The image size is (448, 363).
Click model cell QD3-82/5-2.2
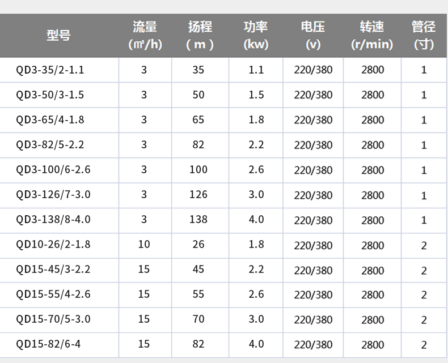pyautogui.click(x=50, y=145)
